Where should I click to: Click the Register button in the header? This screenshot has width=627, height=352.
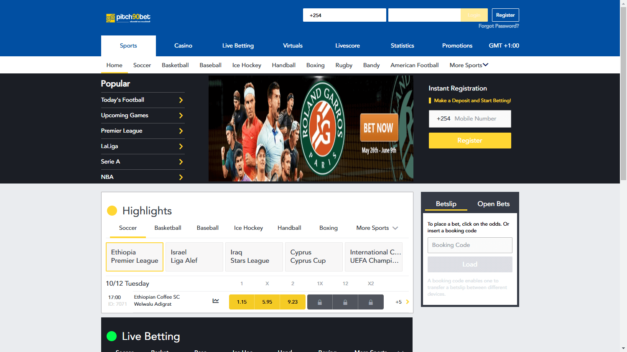point(505,15)
